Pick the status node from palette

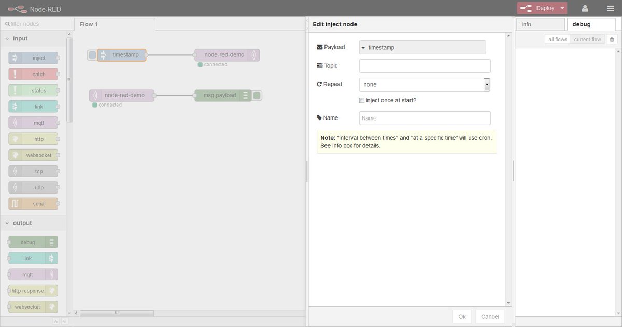(x=33, y=91)
